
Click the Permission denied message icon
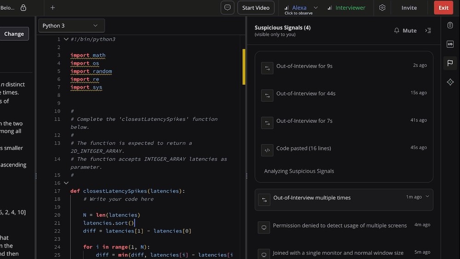[264, 227]
